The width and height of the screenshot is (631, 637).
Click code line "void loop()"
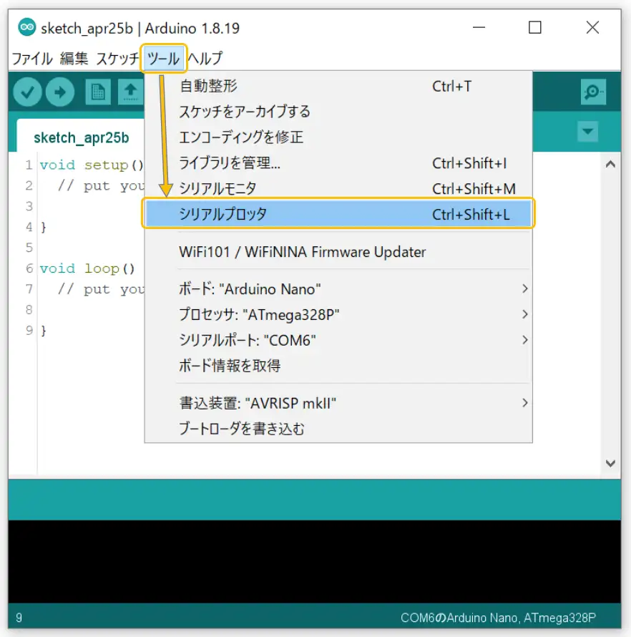pos(87,268)
